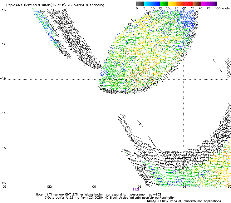231x203 pixels.
Task: Click the '45' legend scale label
Action: tap(208, 8)
